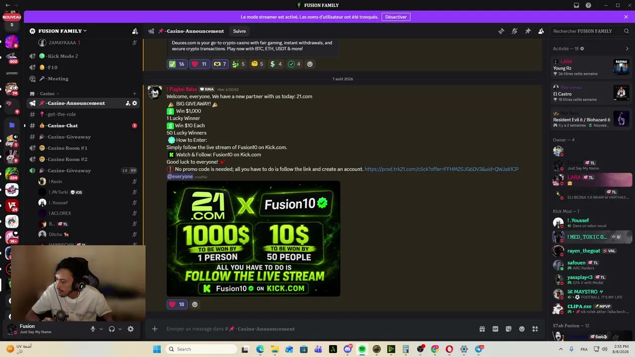The image size is (635, 357).
Task: Open rayen_thegoat member profile
Action: tap(591, 251)
